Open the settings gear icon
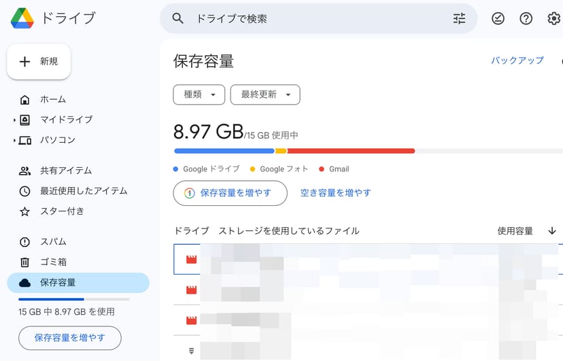 click(553, 18)
